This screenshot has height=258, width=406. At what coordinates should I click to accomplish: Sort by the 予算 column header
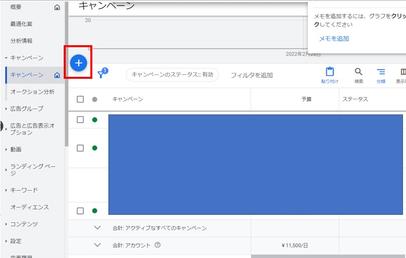pos(306,99)
